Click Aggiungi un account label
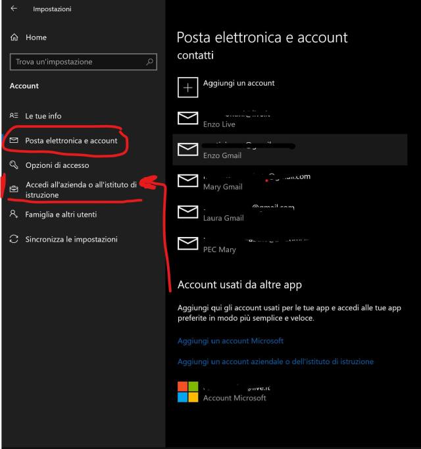This screenshot has height=449, width=421. tap(239, 84)
